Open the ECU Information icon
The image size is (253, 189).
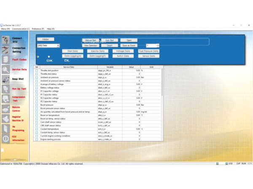[x=5, y=138]
